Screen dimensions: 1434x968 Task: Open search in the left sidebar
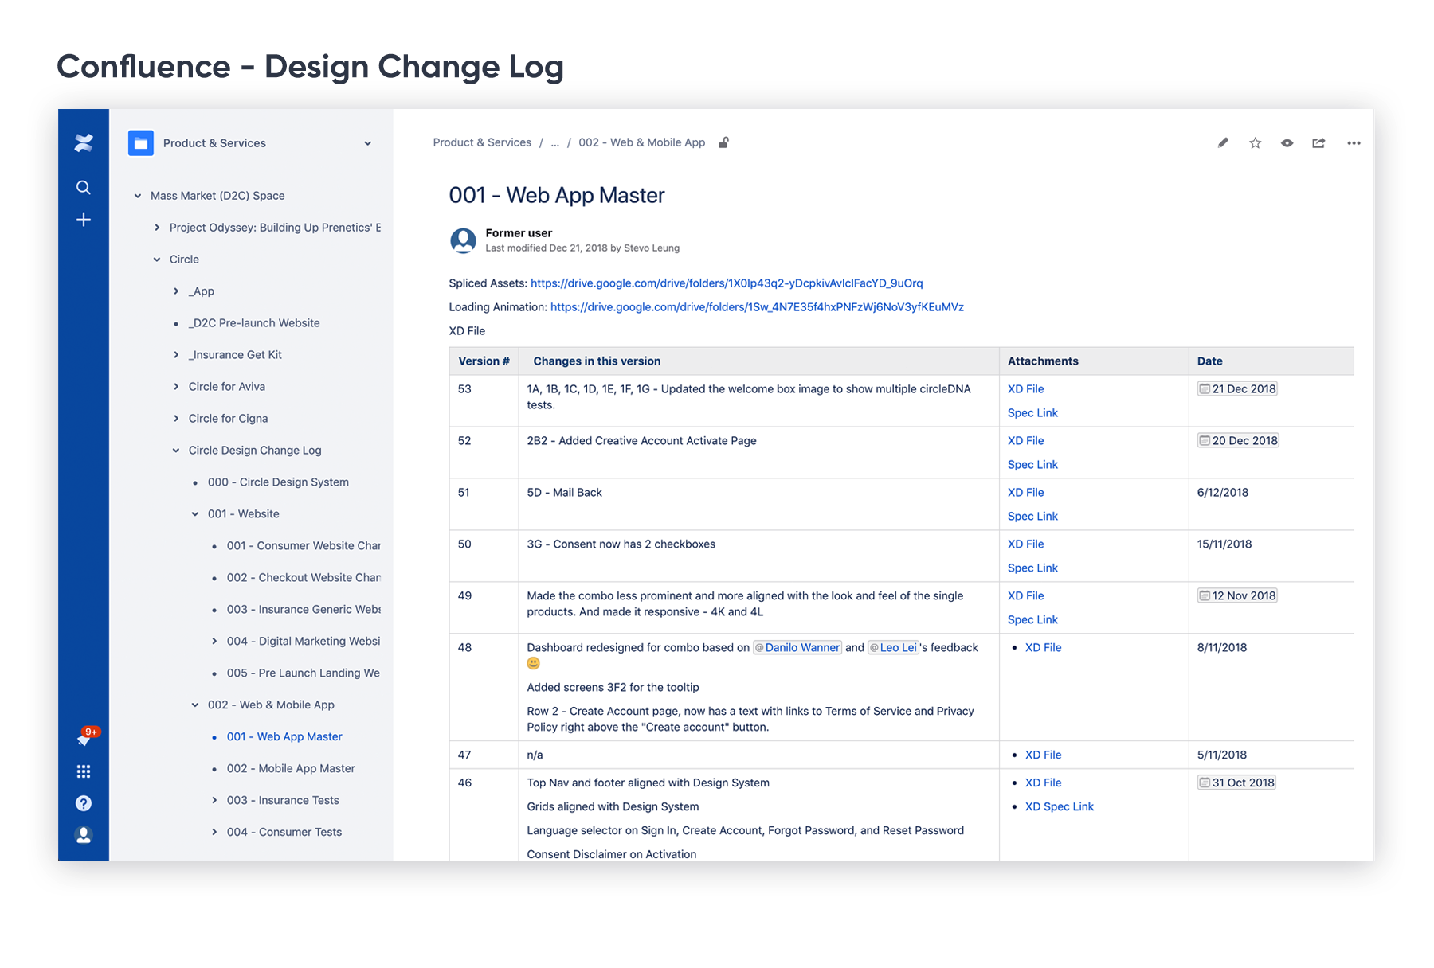point(84,188)
